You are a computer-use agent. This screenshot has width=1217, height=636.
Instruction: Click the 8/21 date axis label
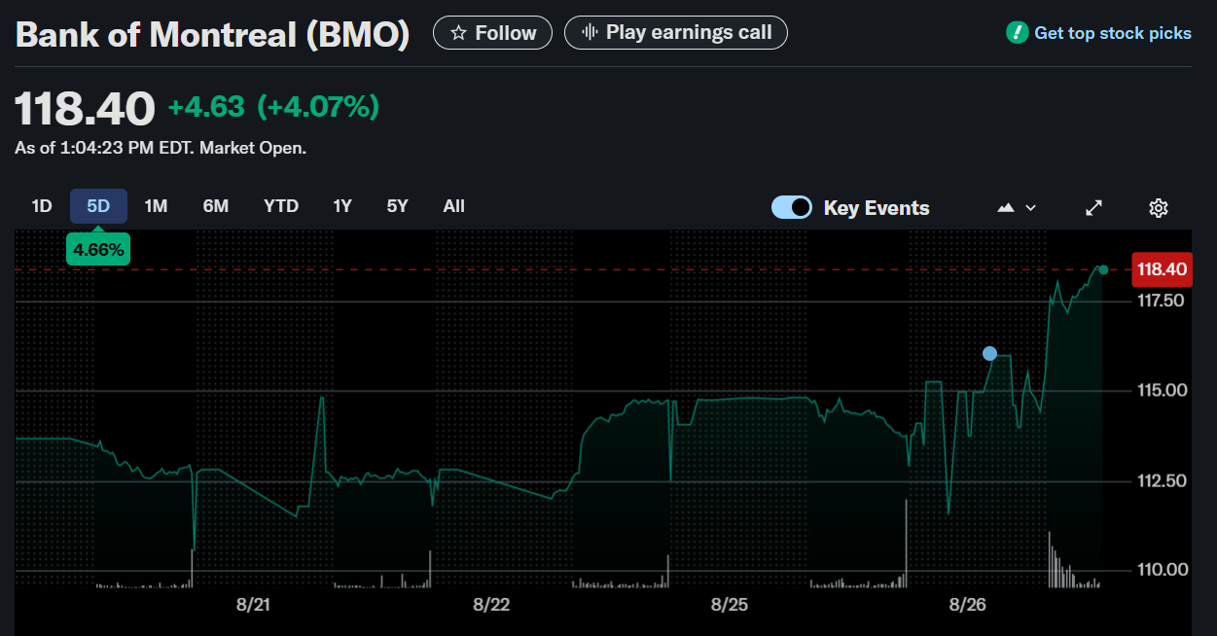point(253,605)
